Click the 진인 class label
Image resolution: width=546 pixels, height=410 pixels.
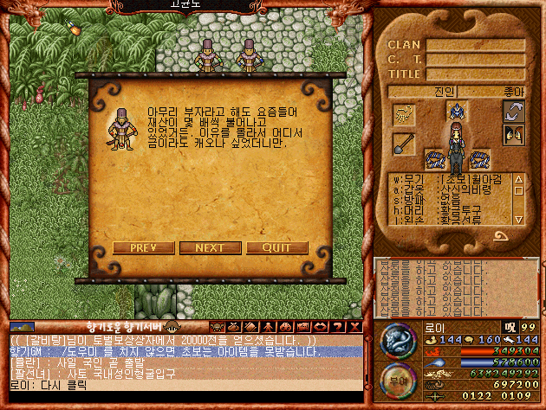[445, 92]
